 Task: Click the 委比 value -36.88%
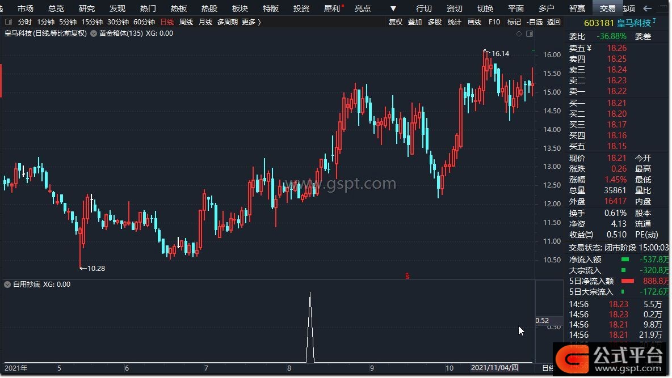click(611, 36)
